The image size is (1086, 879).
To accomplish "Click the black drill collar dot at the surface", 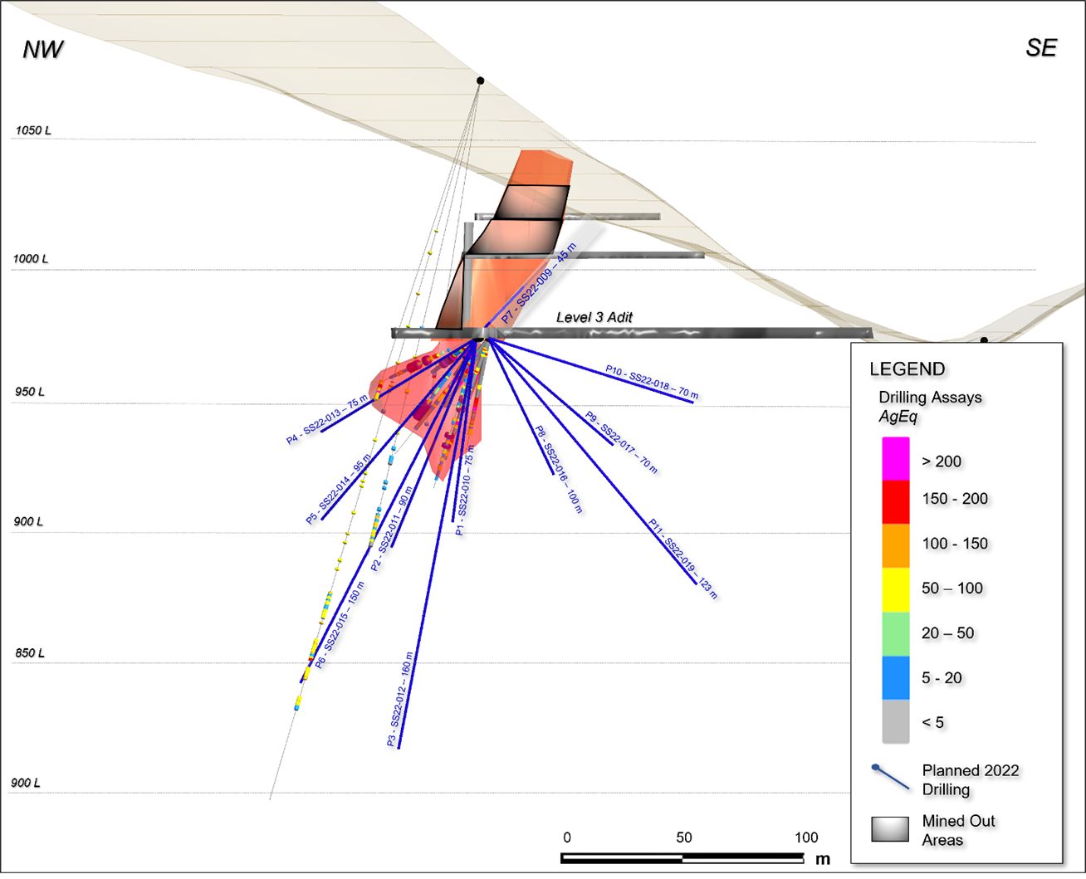I will (x=480, y=81).
